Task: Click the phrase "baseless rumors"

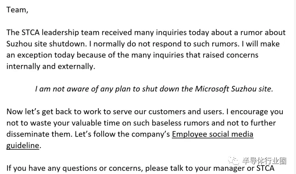Action: [x=180, y=123]
